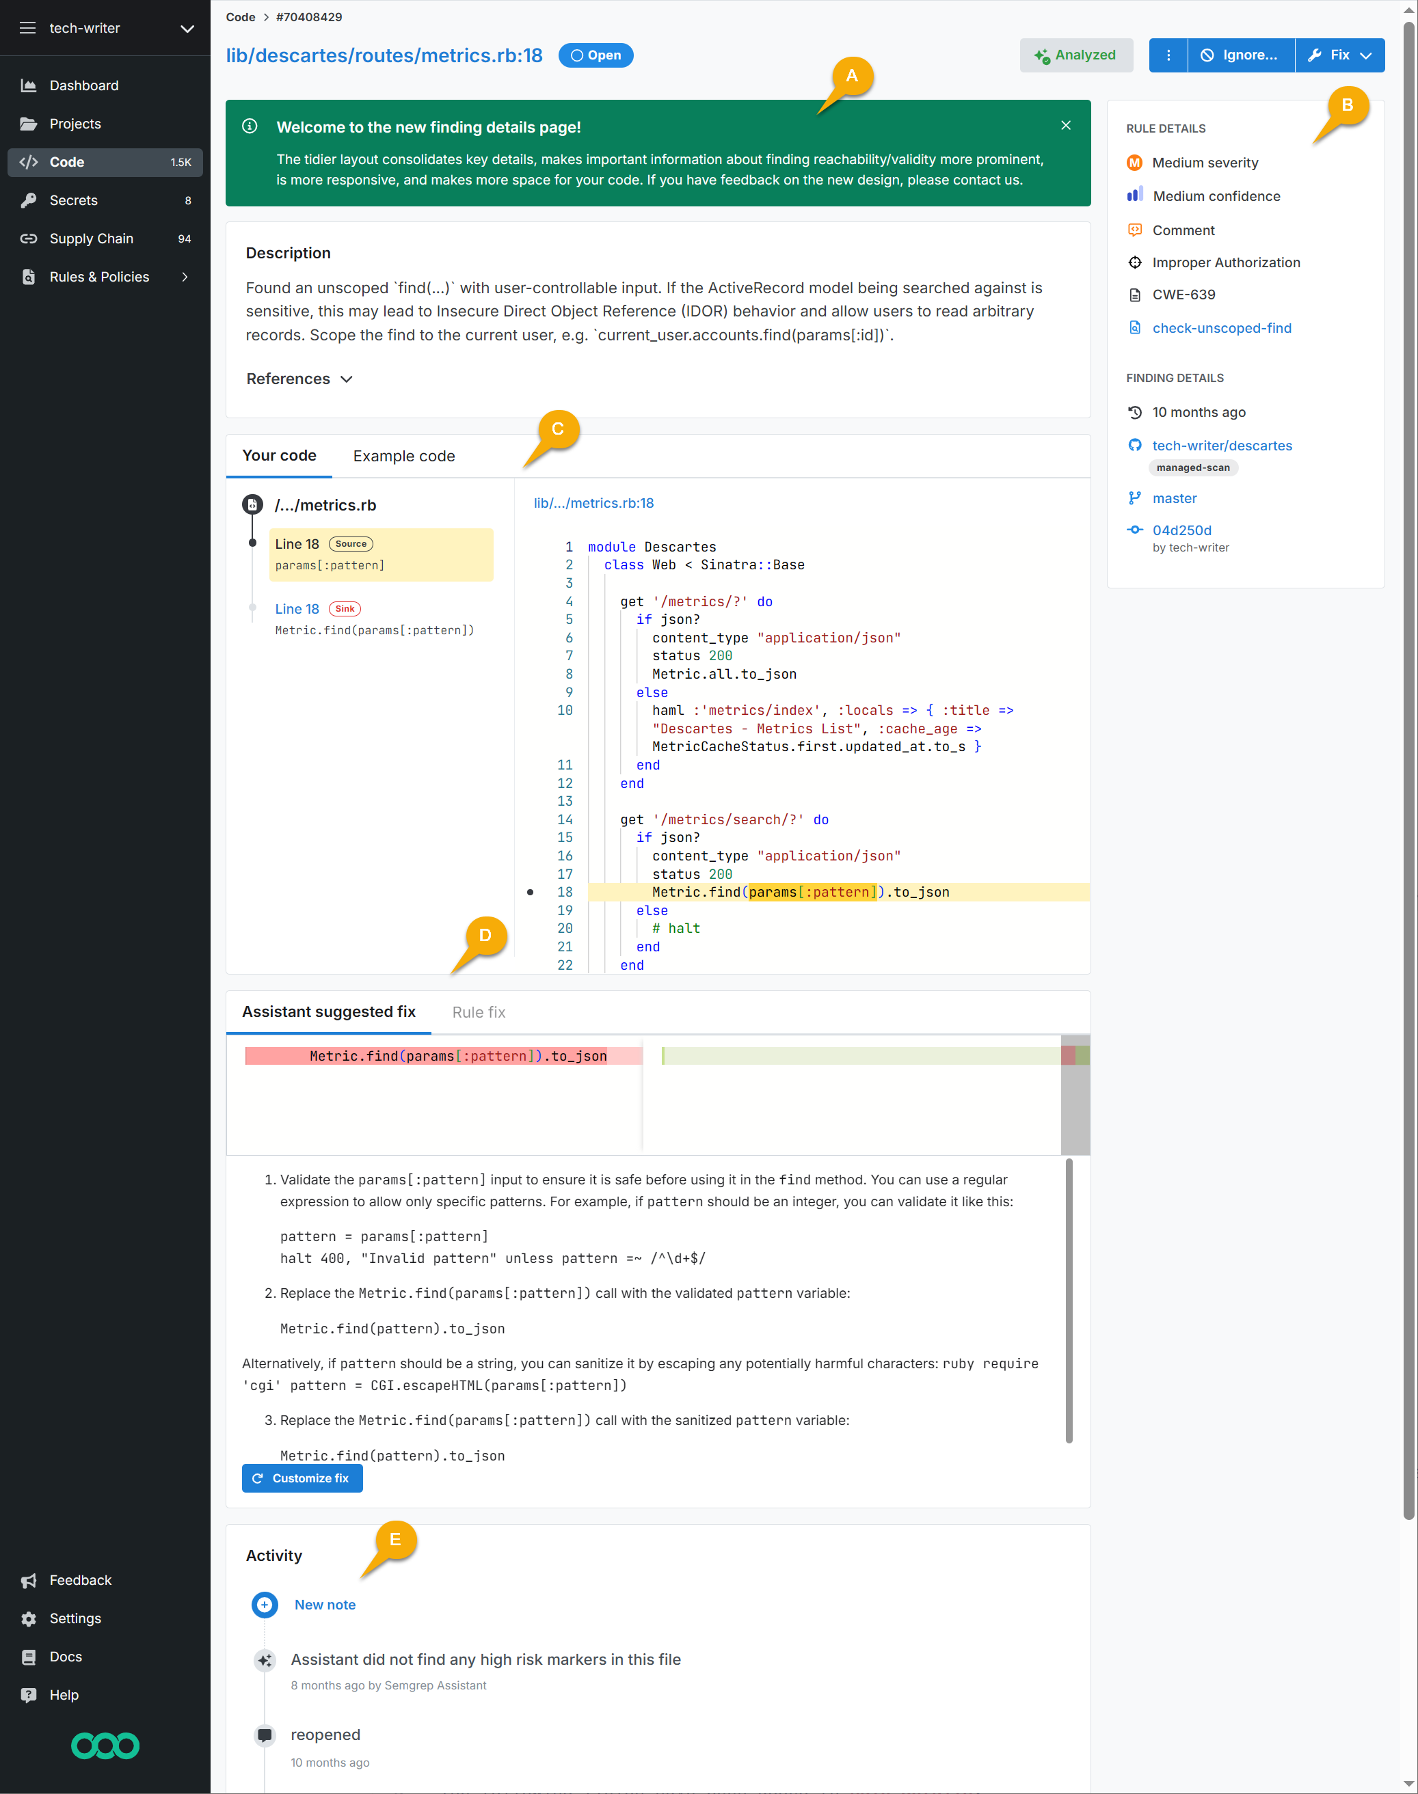The height and width of the screenshot is (1794, 1418).
Task: Open the check-unscoped-find rule link
Action: tap(1221, 328)
